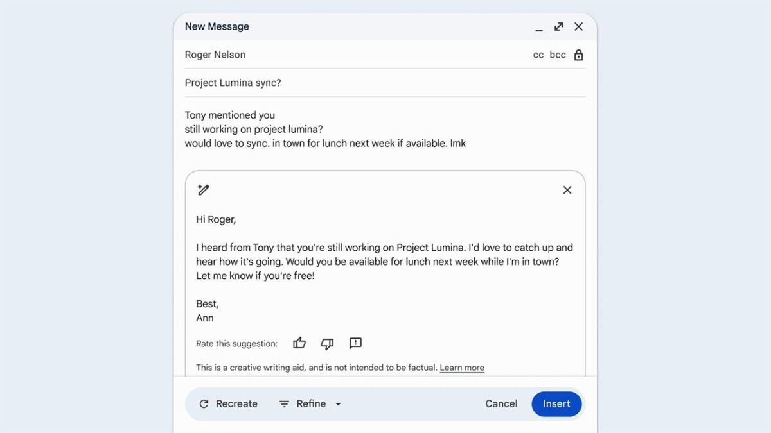Click the confidential mode lock icon

click(x=578, y=55)
